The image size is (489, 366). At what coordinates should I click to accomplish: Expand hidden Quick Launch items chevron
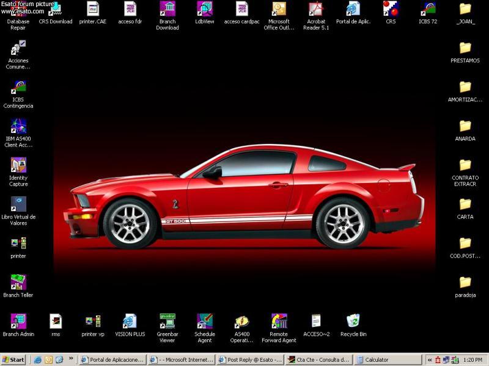coord(71,358)
